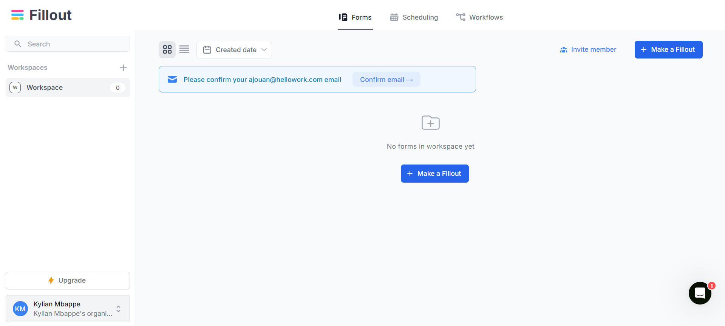Screen dimensions: 725x326
Task: Focus the Search input field
Action: point(68,44)
